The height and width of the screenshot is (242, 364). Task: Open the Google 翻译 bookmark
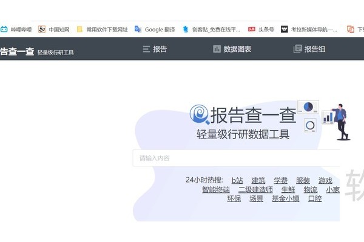click(x=155, y=30)
